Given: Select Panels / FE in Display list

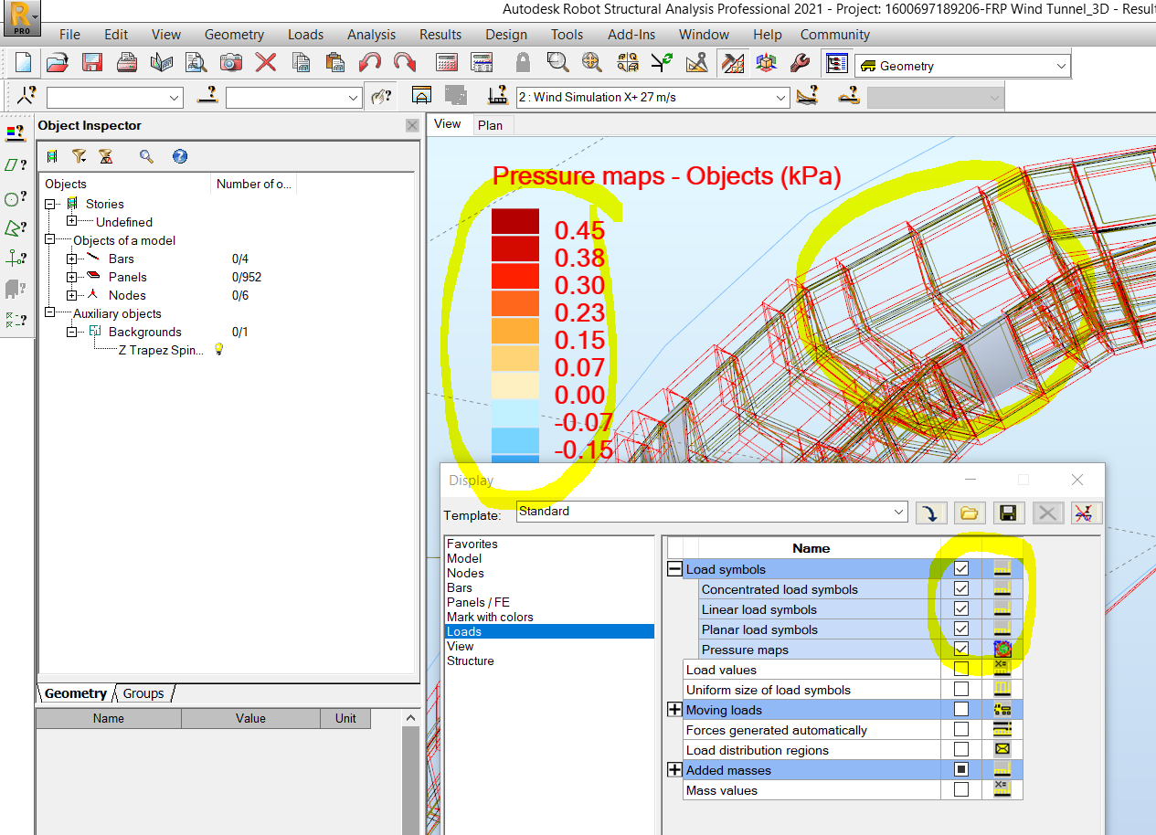Looking at the screenshot, I should 478,602.
